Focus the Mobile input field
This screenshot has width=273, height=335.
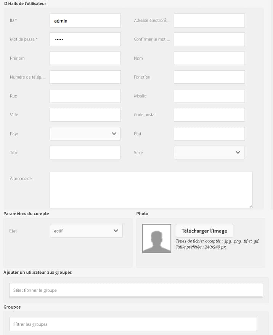pos(209,96)
